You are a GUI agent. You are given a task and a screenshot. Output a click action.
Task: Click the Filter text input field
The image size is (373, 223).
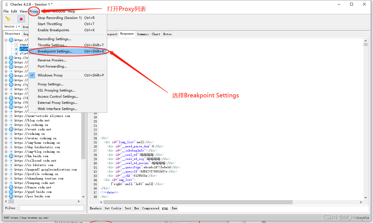point(51,208)
